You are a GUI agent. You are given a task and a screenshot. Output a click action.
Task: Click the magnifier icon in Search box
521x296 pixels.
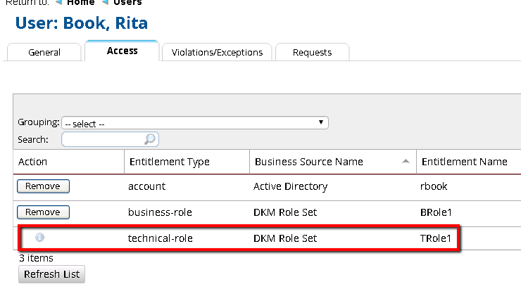(150, 139)
